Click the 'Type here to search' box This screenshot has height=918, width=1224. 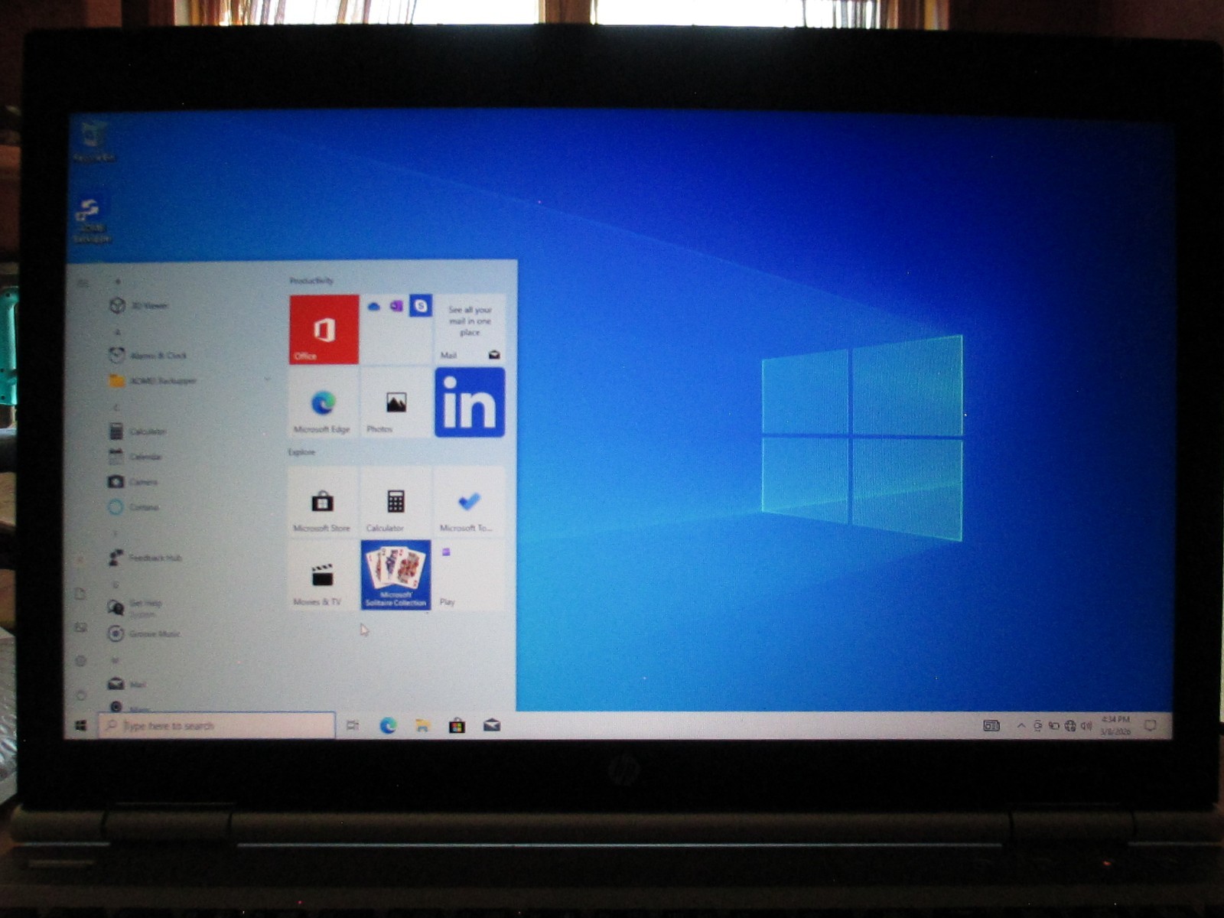point(217,725)
